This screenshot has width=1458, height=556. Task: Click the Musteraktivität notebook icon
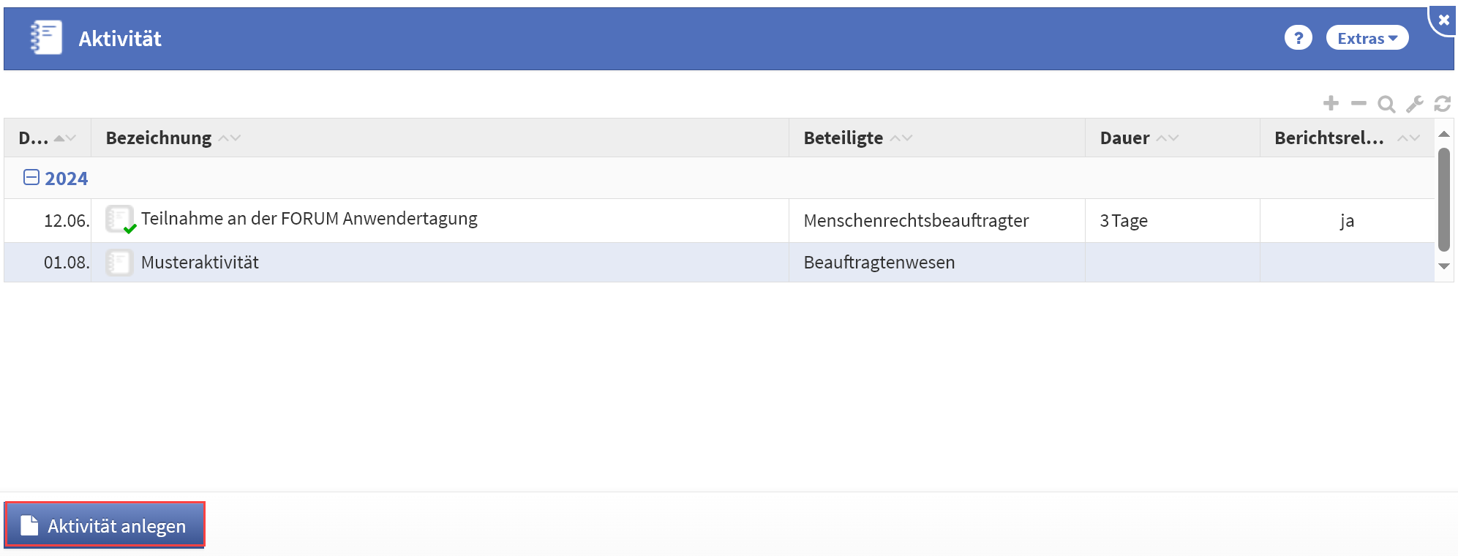coord(119,262)
